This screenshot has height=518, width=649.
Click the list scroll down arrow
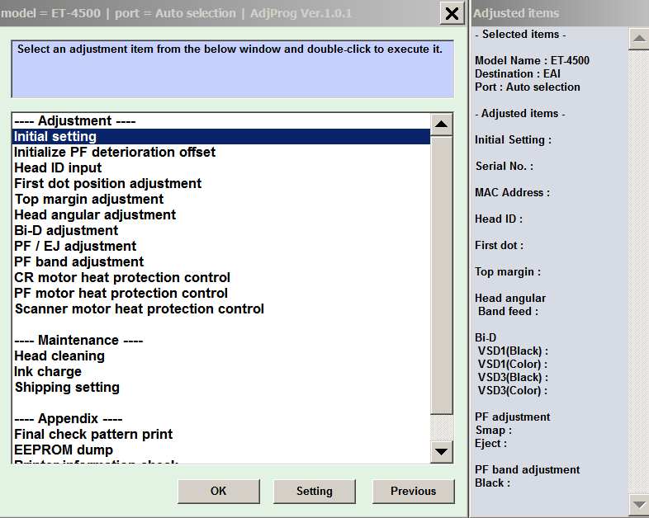point(441,451)
